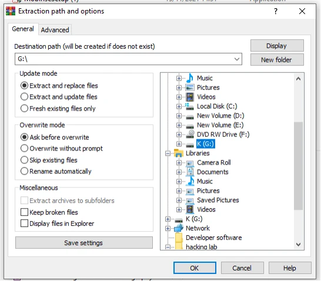The width and height of the screenshot is (321, 281).
Task: Switch to the Advanced tab
Action: point(55,30)
